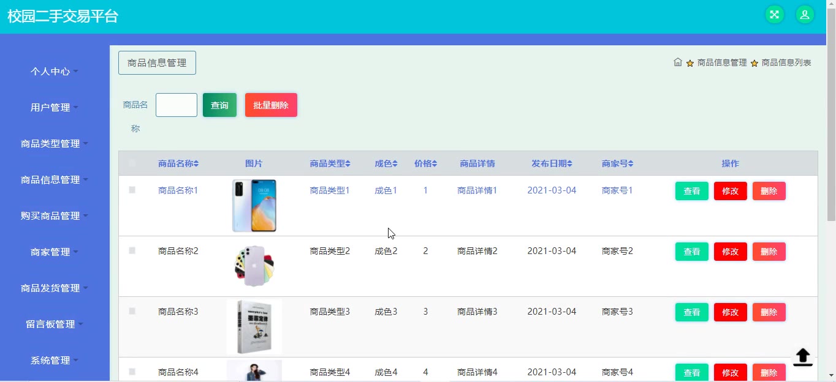This screenshot has width=836, height=382.
Task: Select the 商家号1 cell
Action: pos(617,190)
